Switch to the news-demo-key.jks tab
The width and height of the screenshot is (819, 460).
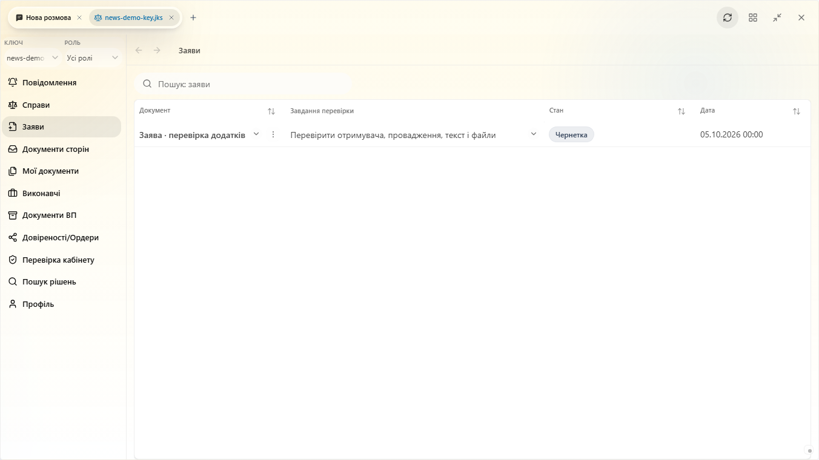(x=134, y=18)
